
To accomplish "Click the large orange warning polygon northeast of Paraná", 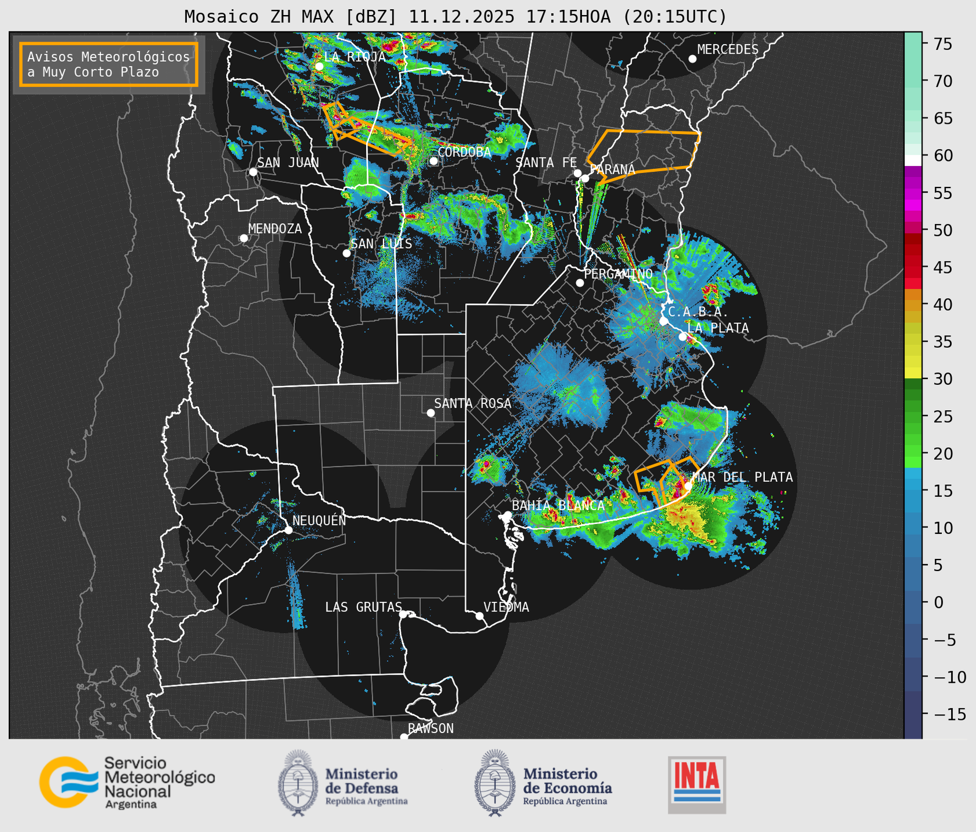I will click(x=643, y=156).
